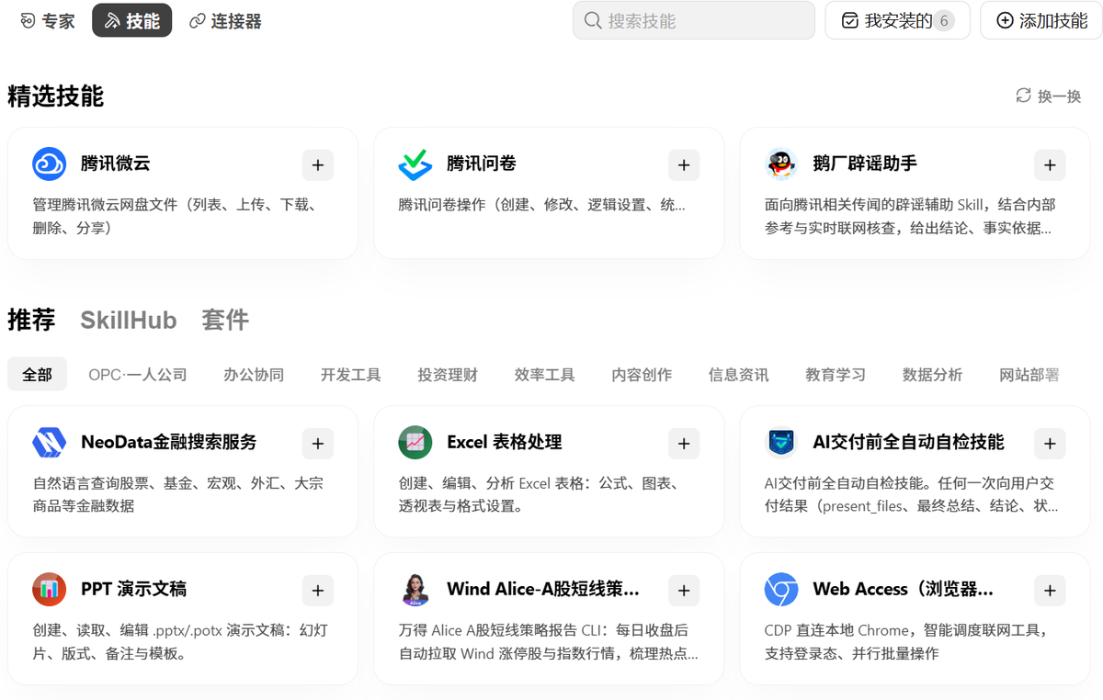Open the PPT 演示文稿 title

point(134,590)
